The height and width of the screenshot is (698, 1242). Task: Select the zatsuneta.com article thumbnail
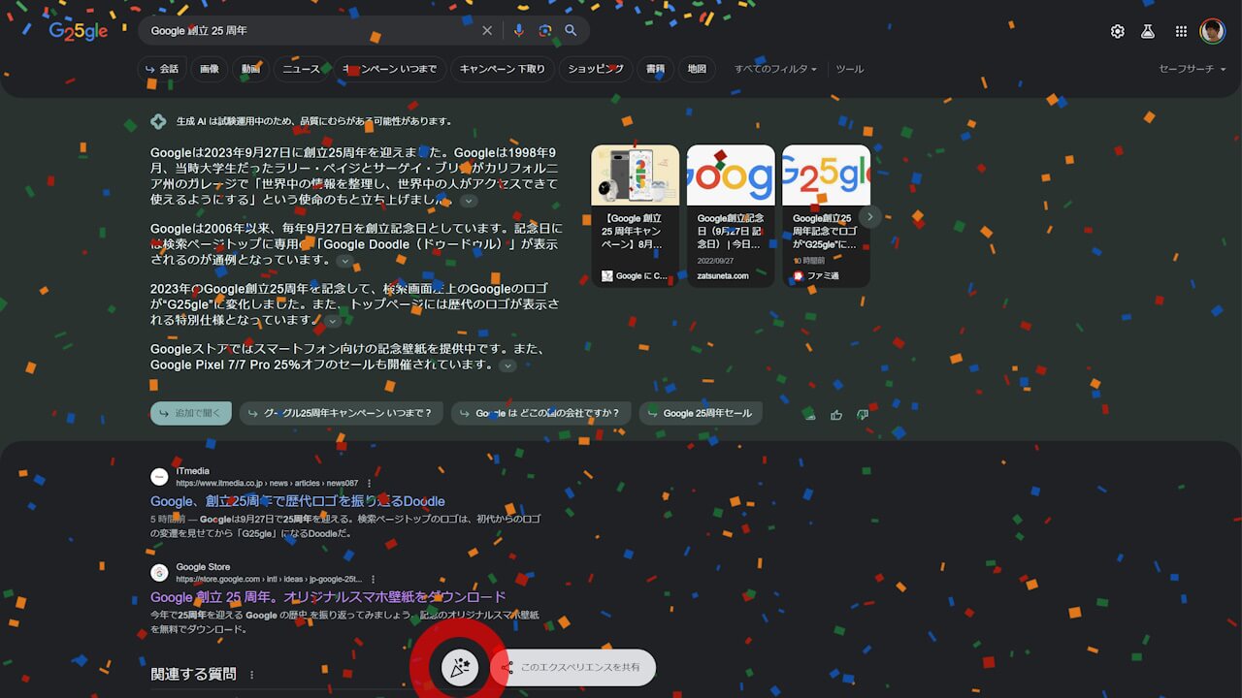tap(731, 175)
